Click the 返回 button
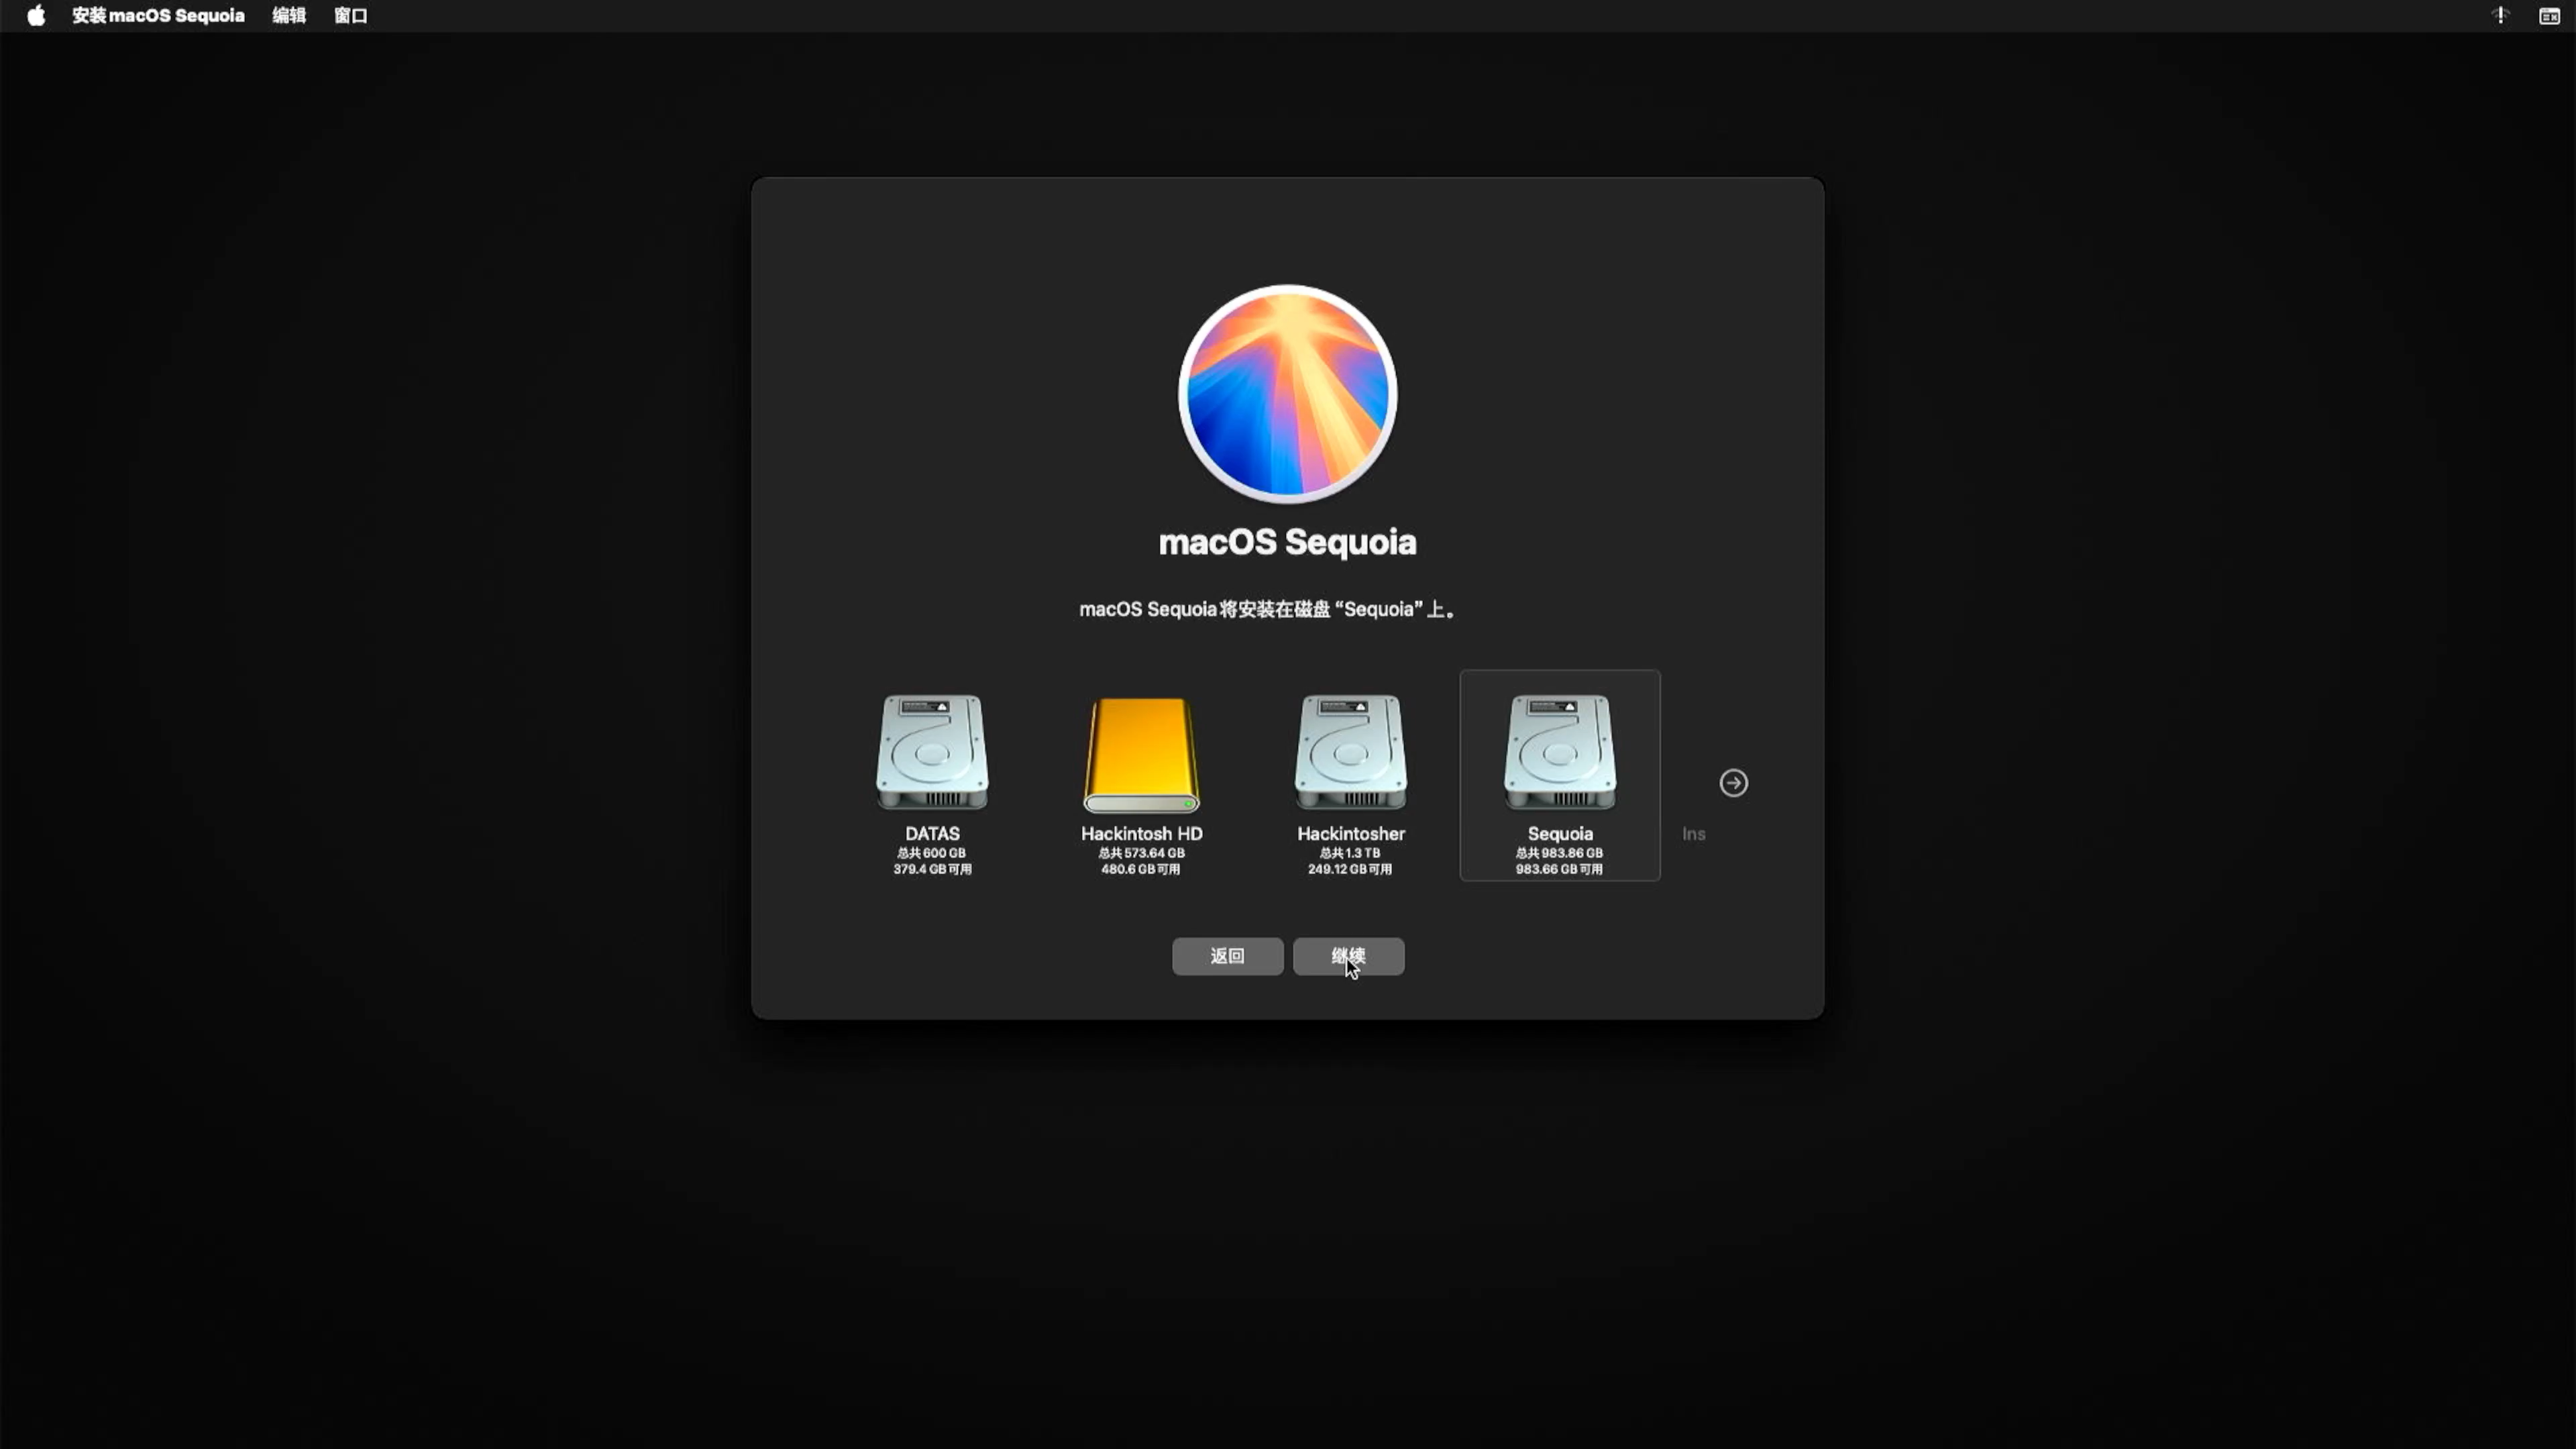2576x1449 pixels. pyautogui.click(x=1227, y=956)
